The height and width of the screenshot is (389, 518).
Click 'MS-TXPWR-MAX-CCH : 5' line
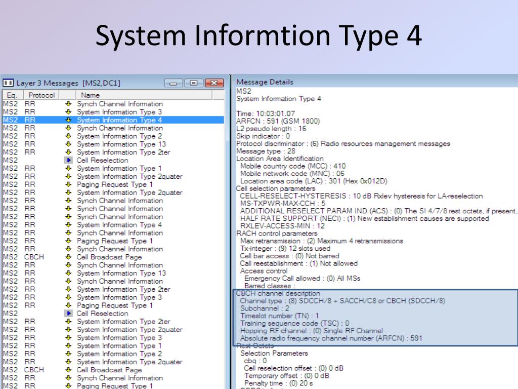point(283,204)
